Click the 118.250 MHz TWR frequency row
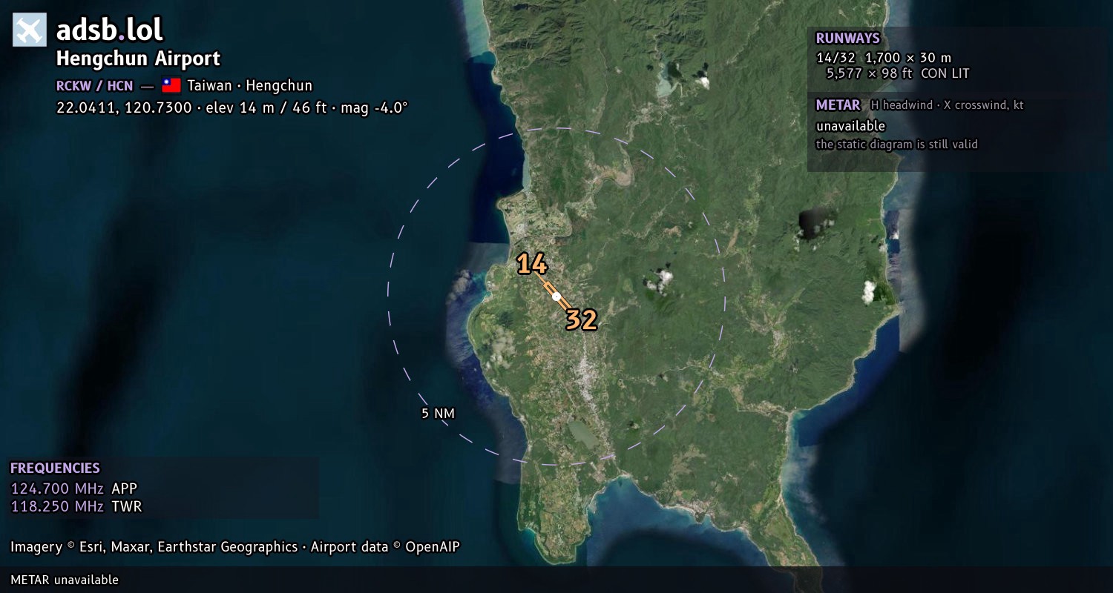 (x=76, y=506)
